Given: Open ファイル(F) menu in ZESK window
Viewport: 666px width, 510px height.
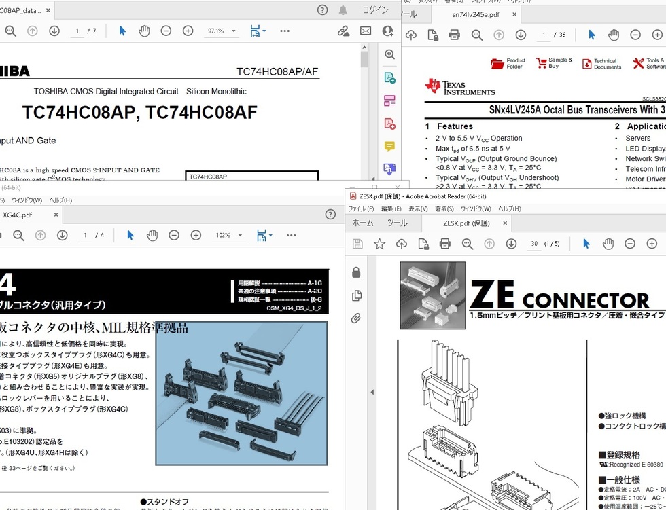Looking at the screenshot, I should [361, 208].
